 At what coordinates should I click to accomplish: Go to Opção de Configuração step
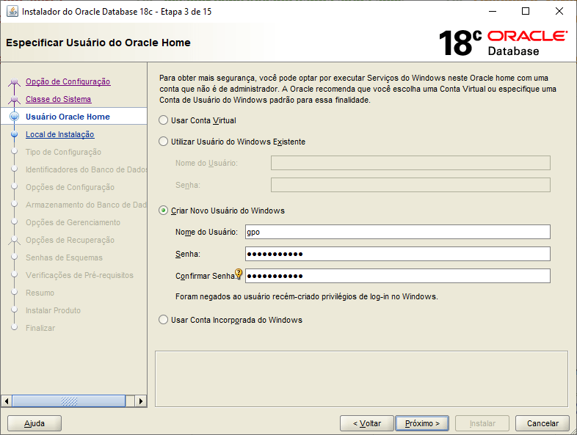(x=68, y=81)
